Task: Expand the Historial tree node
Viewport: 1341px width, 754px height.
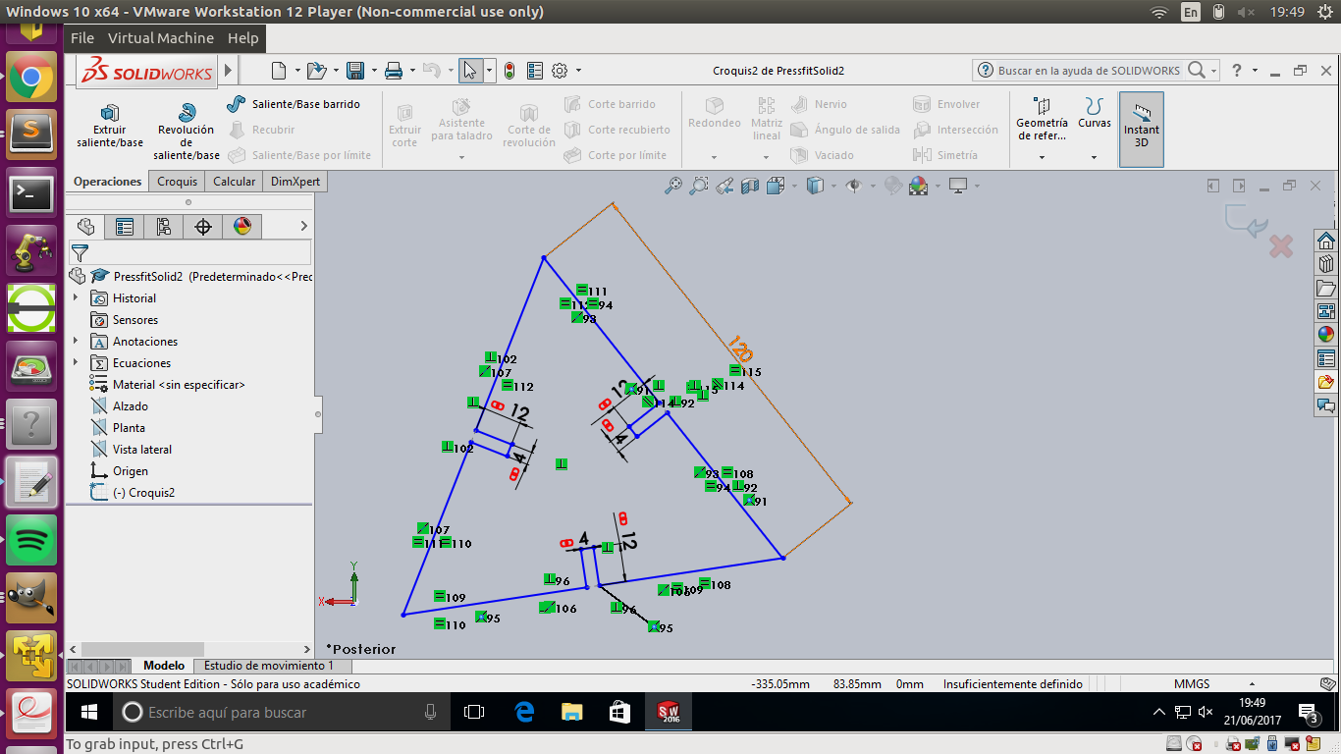Action: click(76, 298)
